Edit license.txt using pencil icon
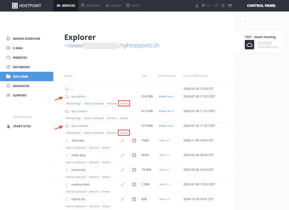The width and height of the screenshot is (289, 210). click(x=122, y=170)
